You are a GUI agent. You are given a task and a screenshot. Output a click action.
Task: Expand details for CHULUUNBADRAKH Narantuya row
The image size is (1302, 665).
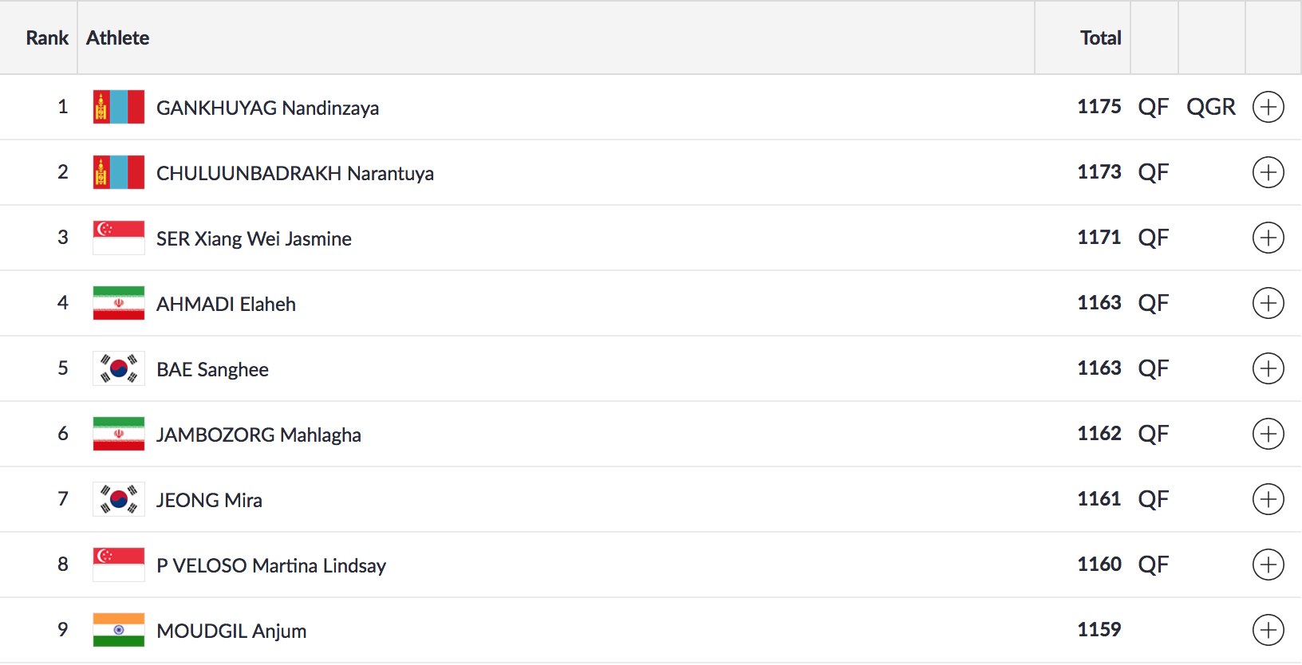pyautogui.click(x=1268, y=172)
